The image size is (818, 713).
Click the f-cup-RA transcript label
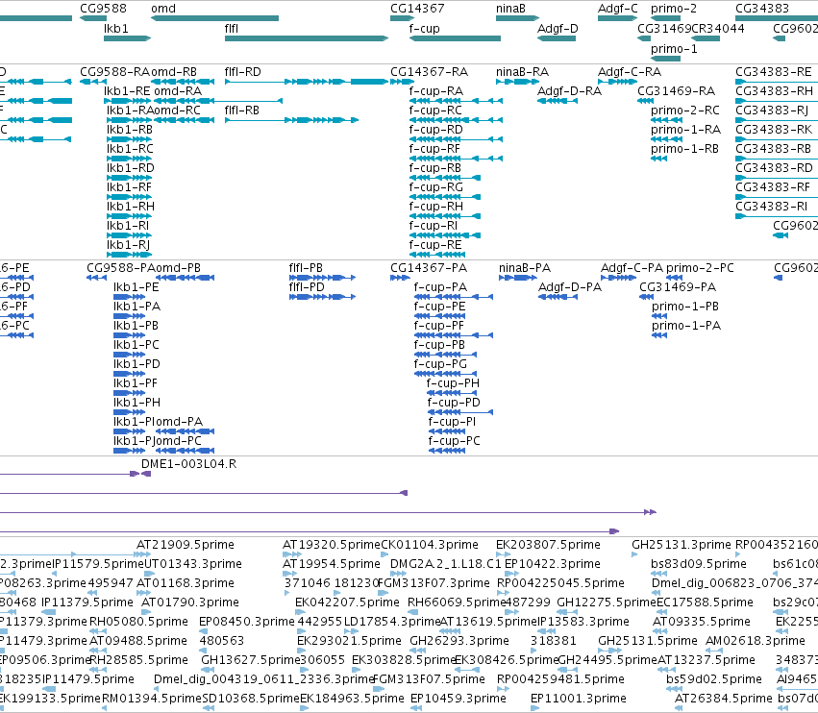point(435,90)
